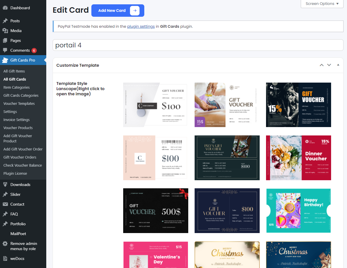The height and width of the screenshot is (268, 347).
Task: Follow the plugin settings link
Action: tap(141, 26)
